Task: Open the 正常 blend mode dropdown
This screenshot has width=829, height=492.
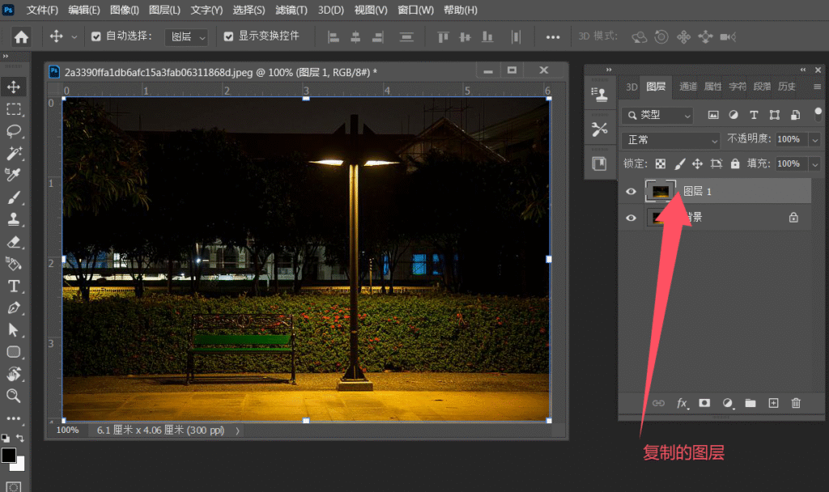Action: [670, 140]
